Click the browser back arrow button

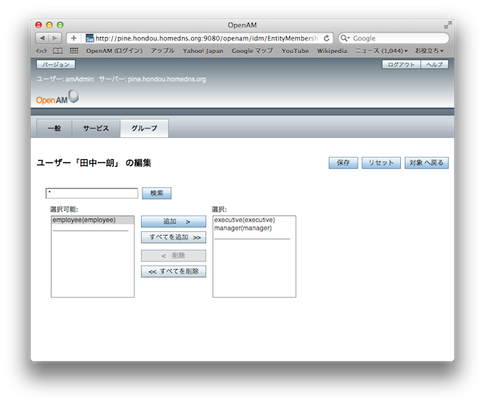[x=42, y=38]
